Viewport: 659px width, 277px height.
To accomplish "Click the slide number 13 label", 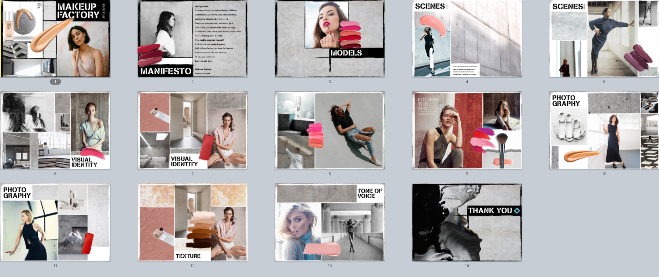I will tap(330, 266).
